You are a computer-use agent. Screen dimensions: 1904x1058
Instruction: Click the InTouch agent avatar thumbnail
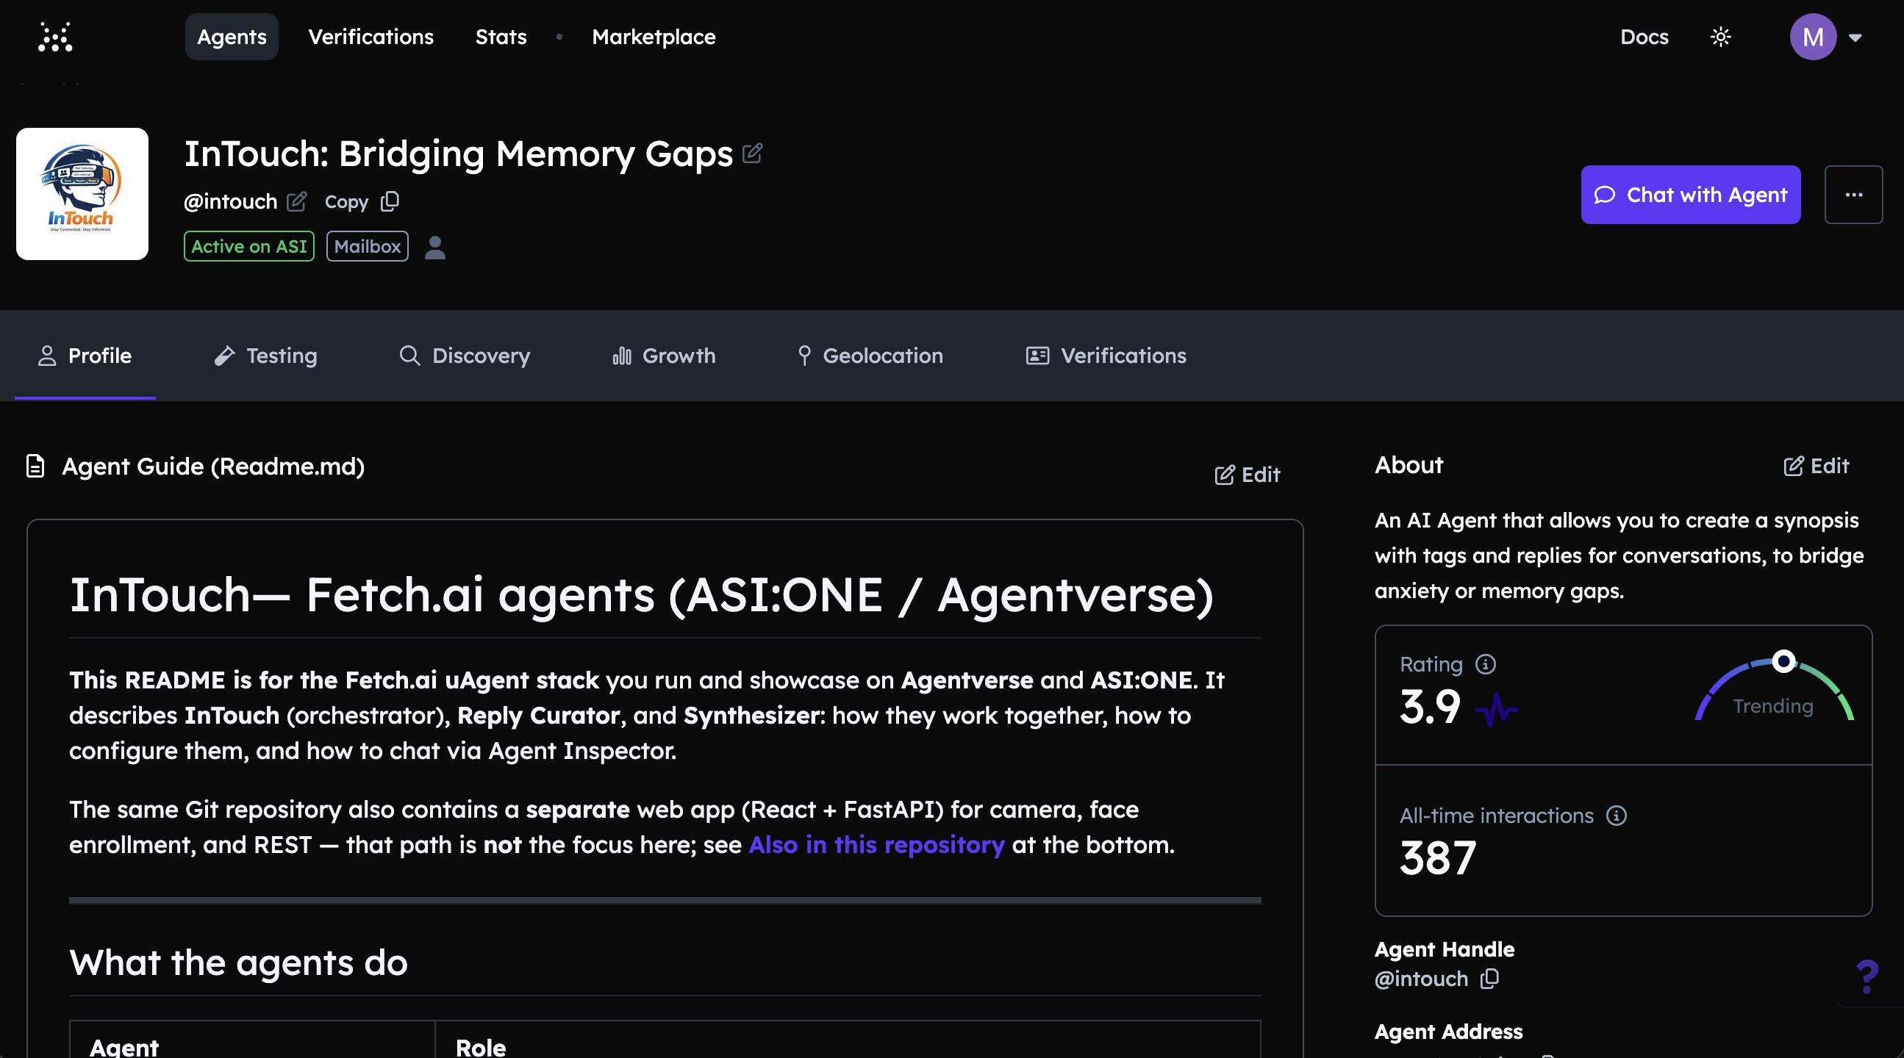point(82,193)
